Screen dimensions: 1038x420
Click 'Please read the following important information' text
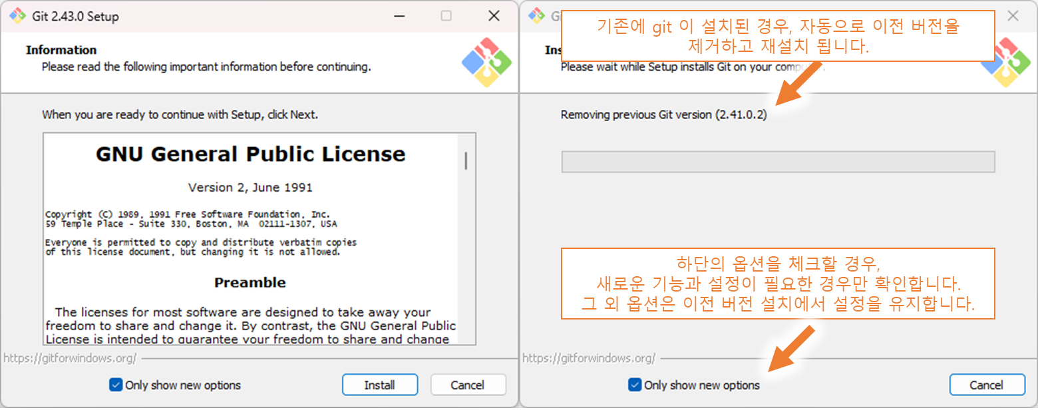[x=206, y=67]
